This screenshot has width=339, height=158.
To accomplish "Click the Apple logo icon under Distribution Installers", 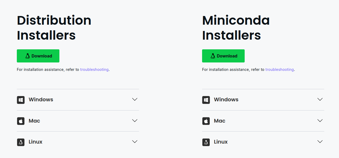I will tap(21, 121).
